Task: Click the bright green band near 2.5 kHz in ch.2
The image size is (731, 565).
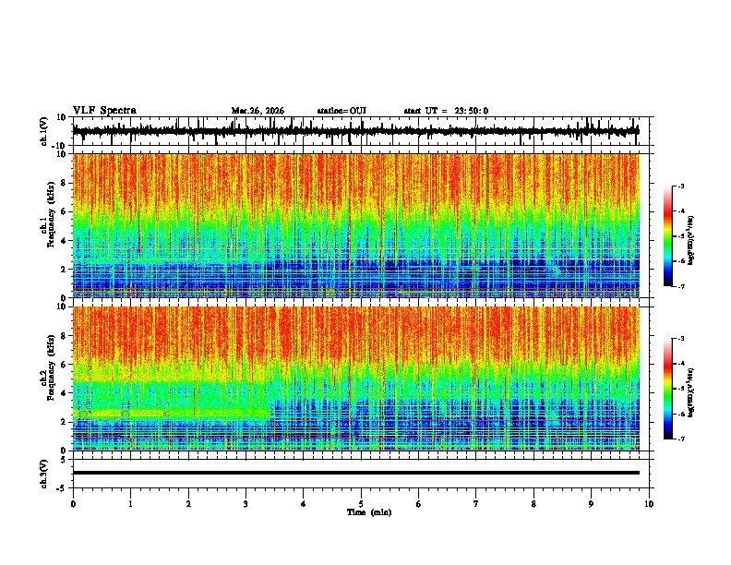Action: pyautogui.click(x=172, y=414)
